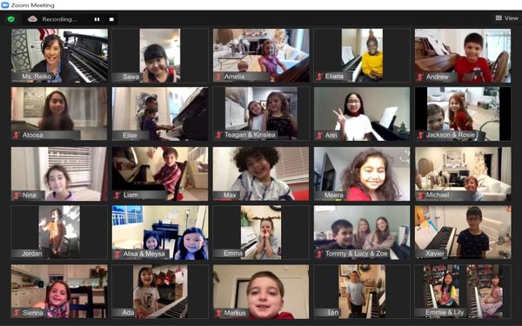This screenshot has width=522, height=326.
Task: Select Xavier's video tile
Action: pos(463,232)
